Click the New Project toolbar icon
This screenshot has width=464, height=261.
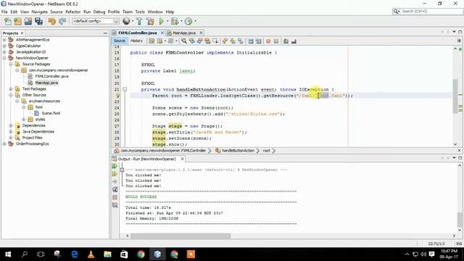(17, 21)
